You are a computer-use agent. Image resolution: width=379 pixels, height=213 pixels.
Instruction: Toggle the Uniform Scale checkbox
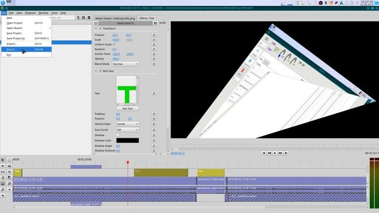[114, 44]
